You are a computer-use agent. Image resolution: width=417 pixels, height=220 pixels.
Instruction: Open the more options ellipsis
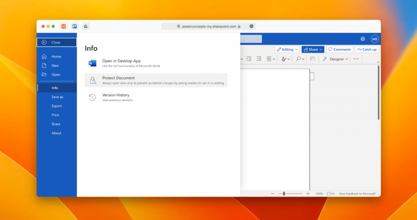356,59
